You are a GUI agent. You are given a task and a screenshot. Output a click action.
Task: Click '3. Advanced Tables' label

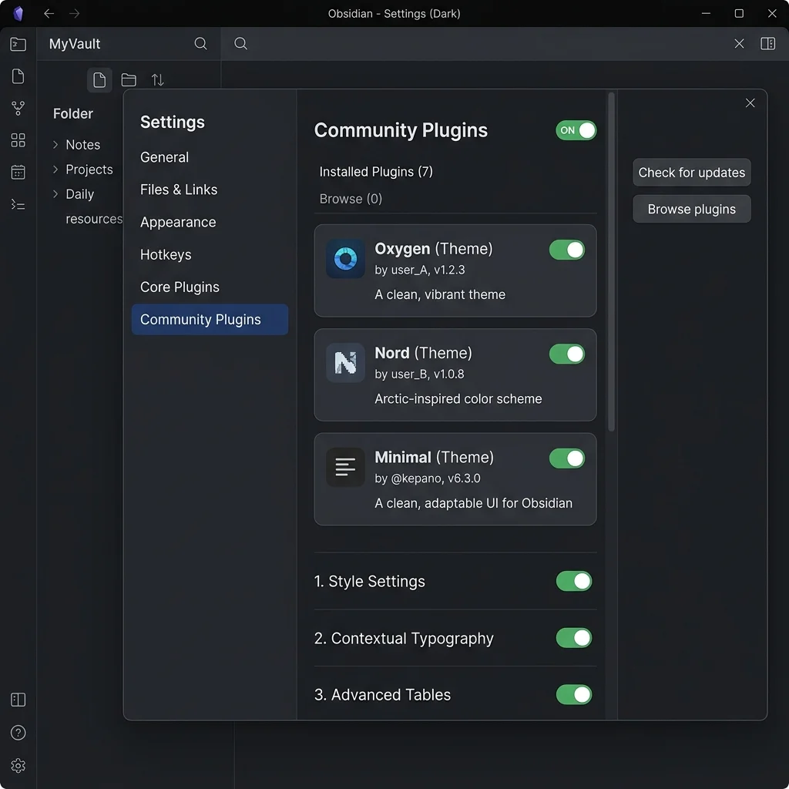(382, 695)
